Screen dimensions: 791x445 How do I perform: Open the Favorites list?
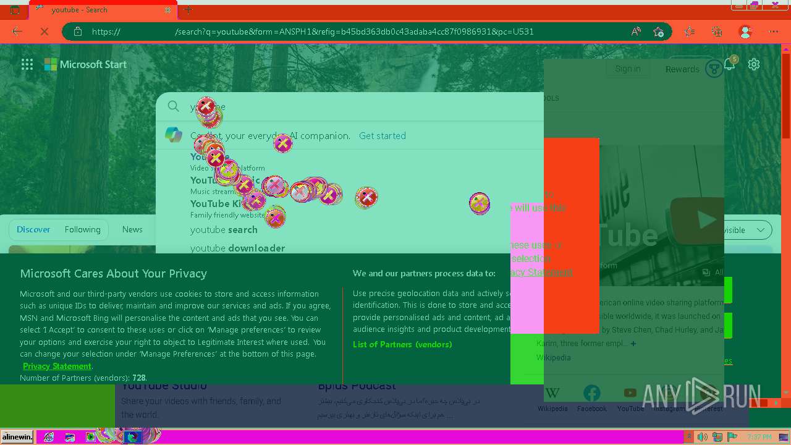[x=690, y=32]
